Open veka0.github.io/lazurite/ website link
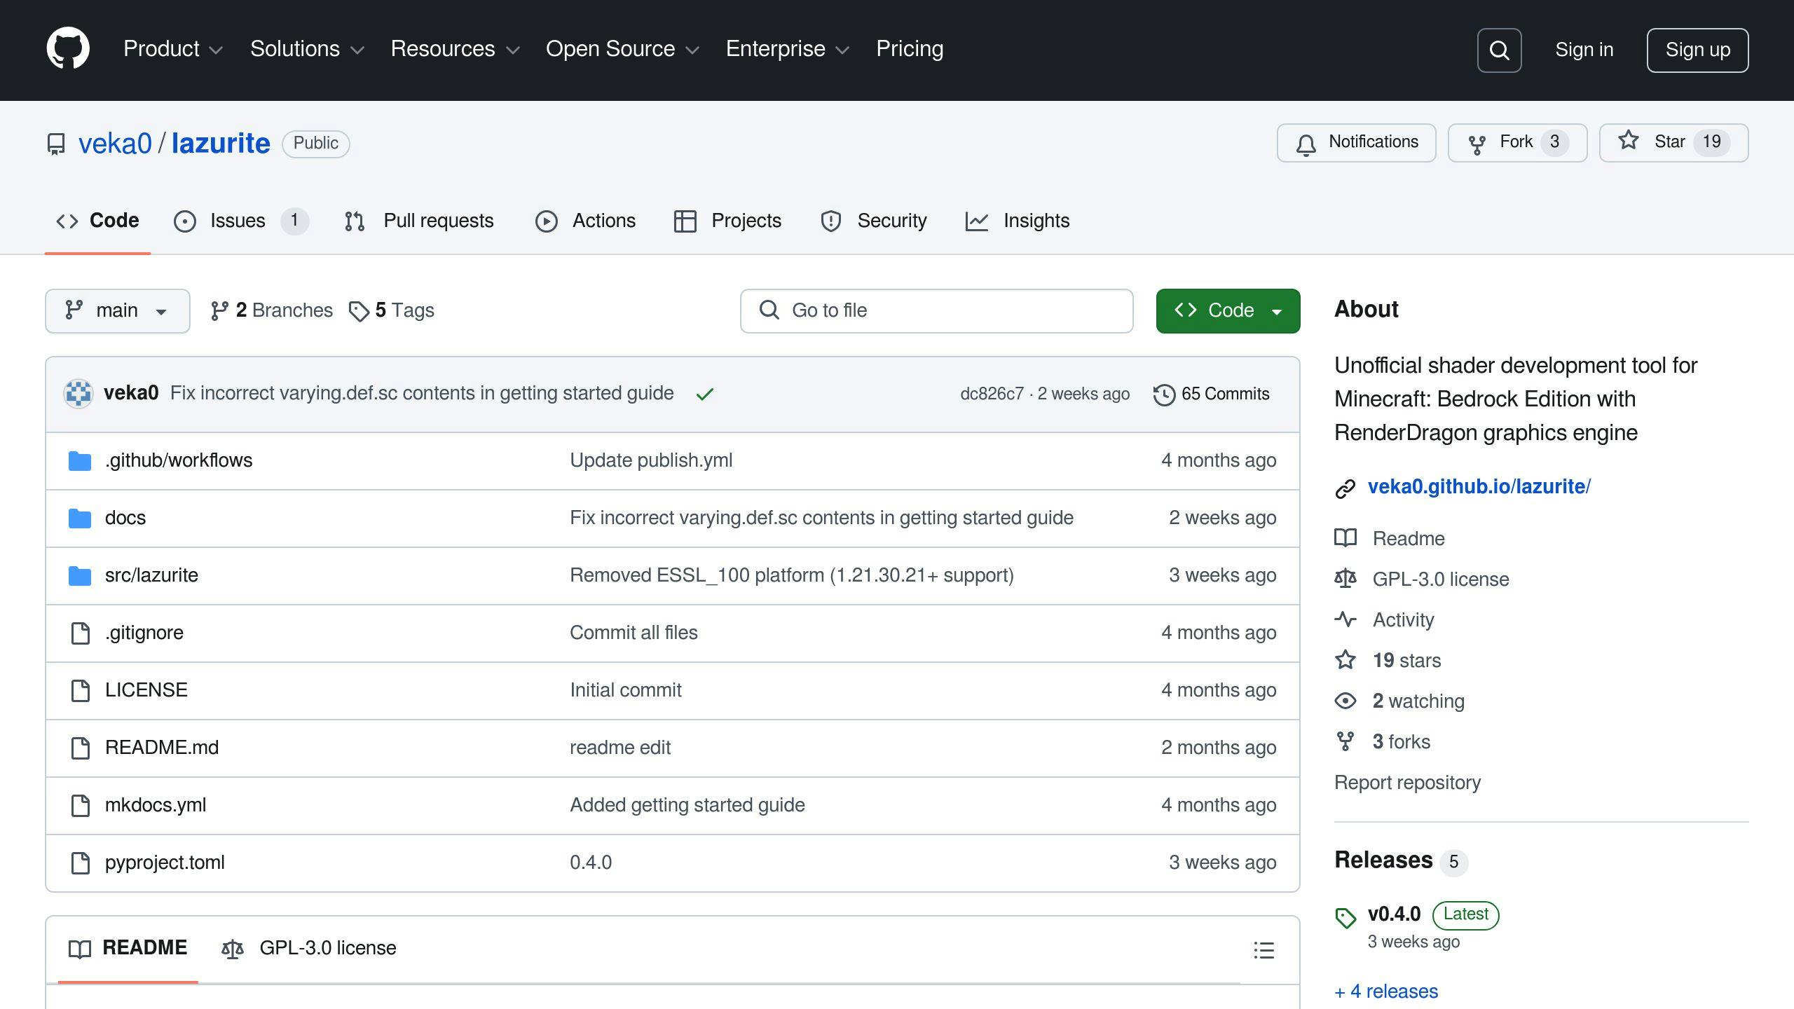This screenshot has width=1794, height=1009. (x=1479, y=486)
